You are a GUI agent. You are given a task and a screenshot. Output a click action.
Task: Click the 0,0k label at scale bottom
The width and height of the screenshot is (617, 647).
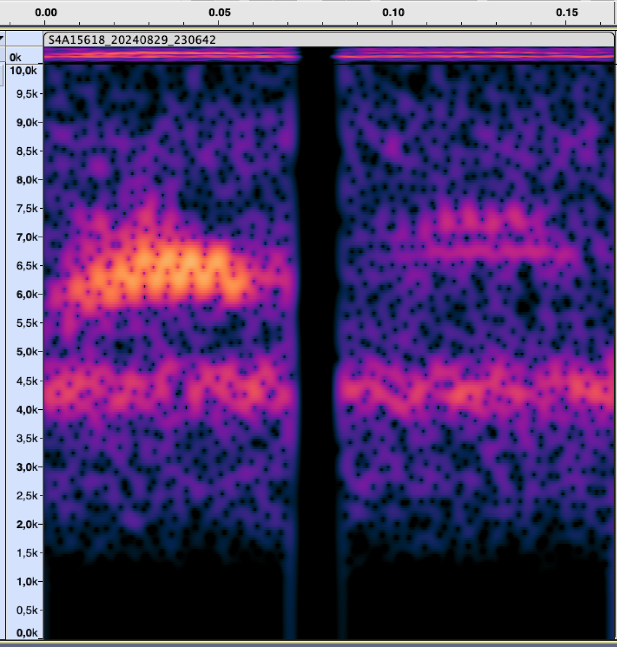click(23, 632)
